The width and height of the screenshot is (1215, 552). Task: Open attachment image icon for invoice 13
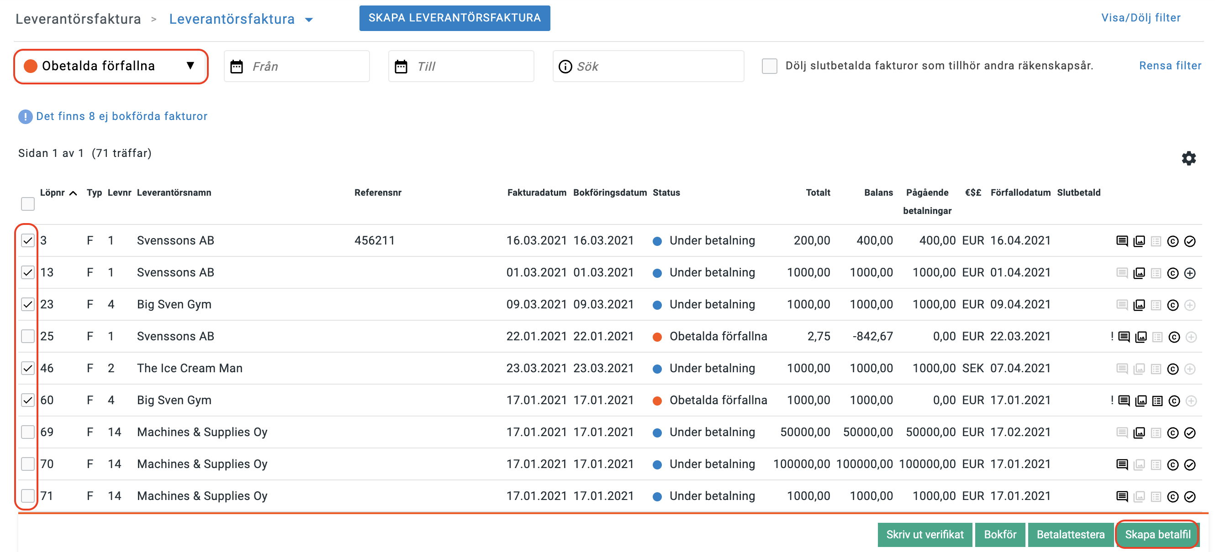tap(1139, 273)
